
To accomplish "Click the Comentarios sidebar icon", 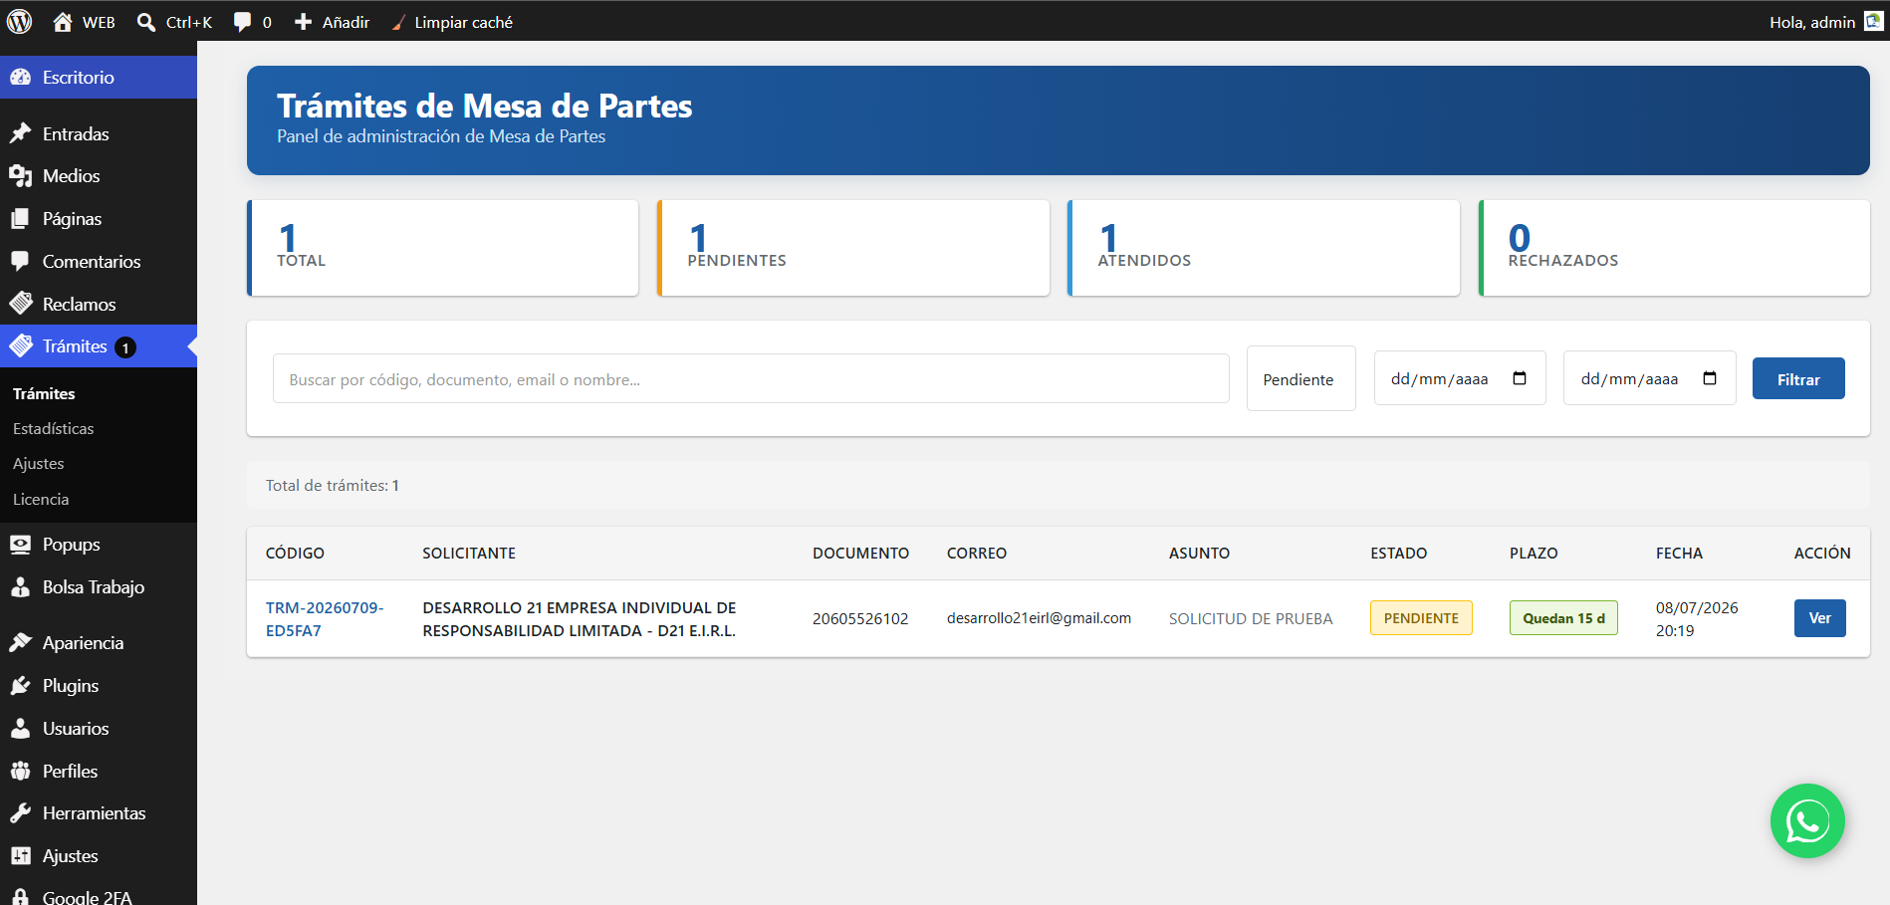I will [x=21, y=261].
